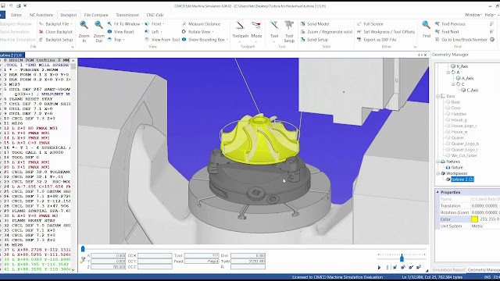Image resolution: width=500 pixels, height=281 pixels.
Task: Click the Zoom In magnifier icon
Action: pos(84,25)
